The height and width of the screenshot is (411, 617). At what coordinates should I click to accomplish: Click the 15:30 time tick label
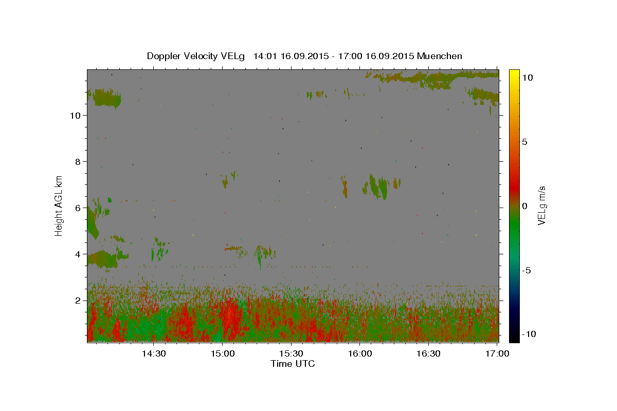[291, 353]
